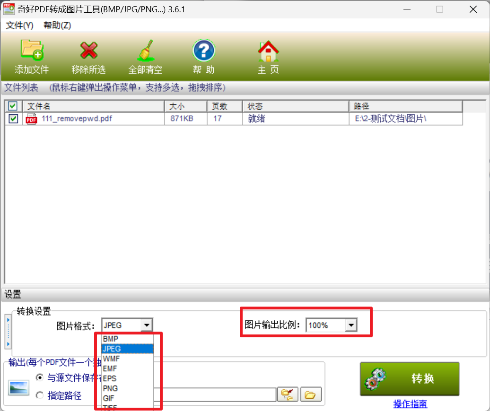The width and height of the screenshot is (490, 411).
Task: Uncheck the 111_removepwd.pdf row checkbox
Action: pos(13,119)
